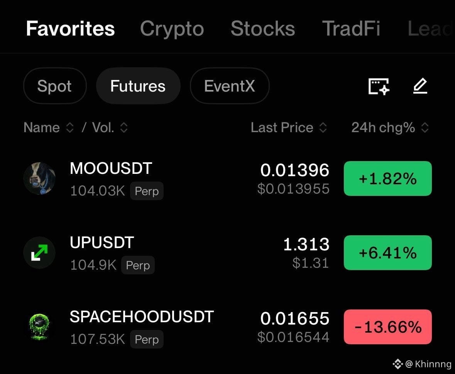Image resolution: width=455 pixels, height=374 pixels.
Task: Switch to the Crypto tab
Action: [x=172, y=29]
